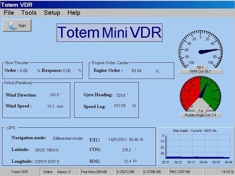Click the Free Mem:289 MB status field
Screen dimensions: 235x176
tap(98, 172)
